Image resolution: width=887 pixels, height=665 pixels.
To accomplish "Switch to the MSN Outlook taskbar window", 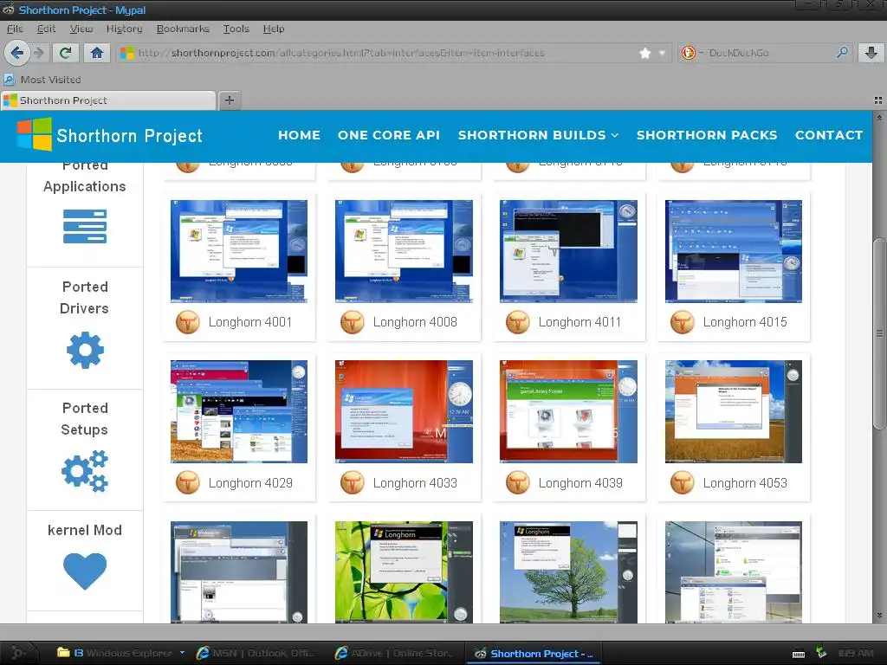I will [256, 653].
